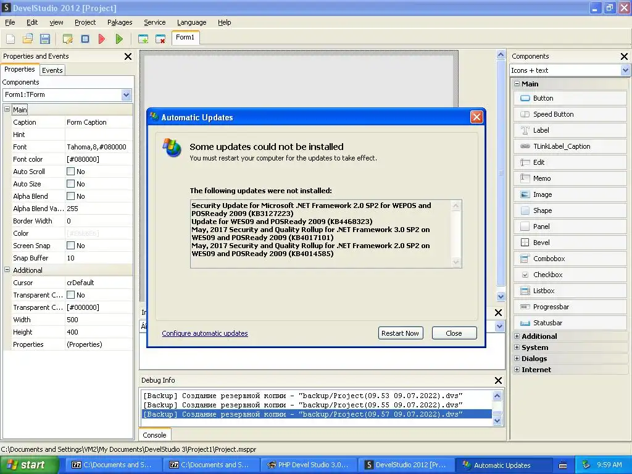The width and height of the screenshot is (632, 474).
Task: Open the Edit menu
Action: click(32, 22)
